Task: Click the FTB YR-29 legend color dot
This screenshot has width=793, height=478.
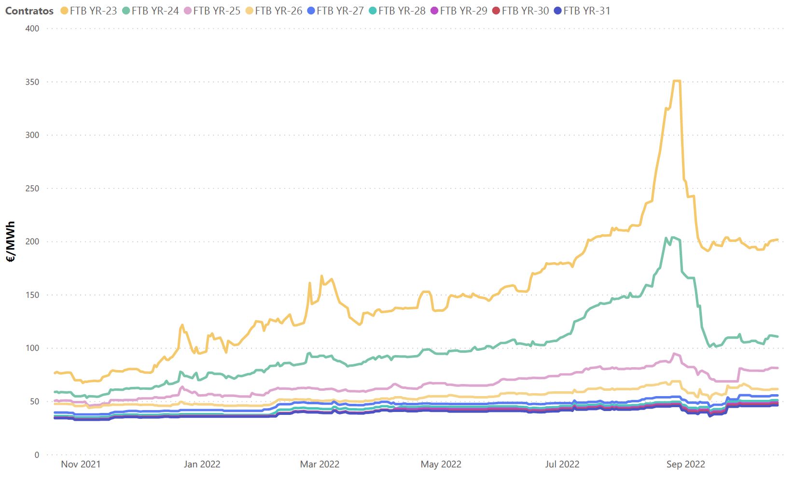Action: [x=434, y=11]
